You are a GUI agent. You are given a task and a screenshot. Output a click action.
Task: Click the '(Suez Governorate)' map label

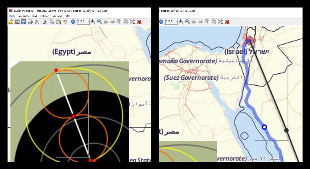coord(191,77)
